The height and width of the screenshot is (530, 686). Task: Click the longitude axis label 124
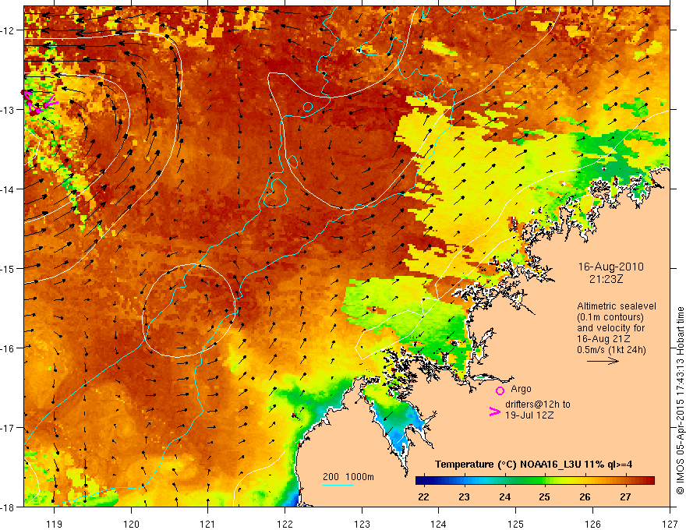(439, 524)
